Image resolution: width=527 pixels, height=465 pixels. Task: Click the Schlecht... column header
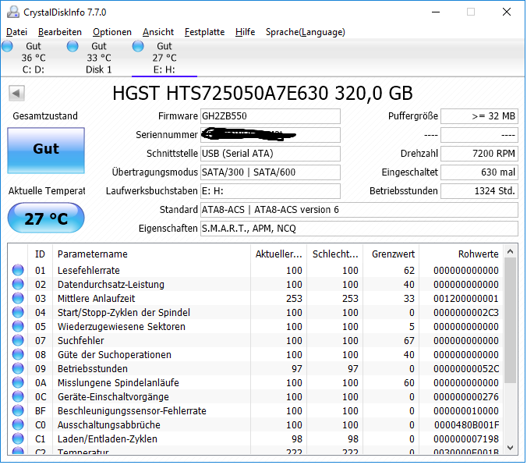pos(334,254)
